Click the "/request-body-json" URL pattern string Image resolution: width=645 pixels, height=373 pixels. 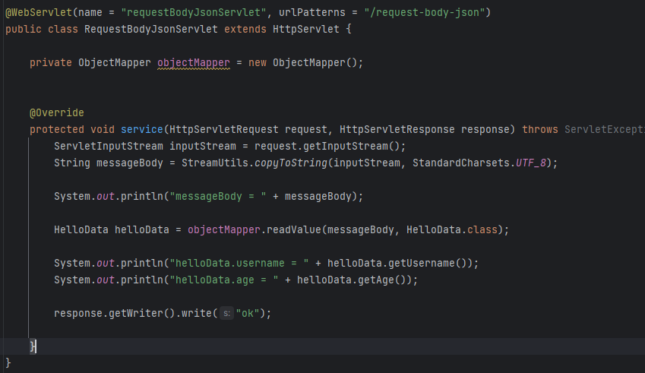[425, 12]
